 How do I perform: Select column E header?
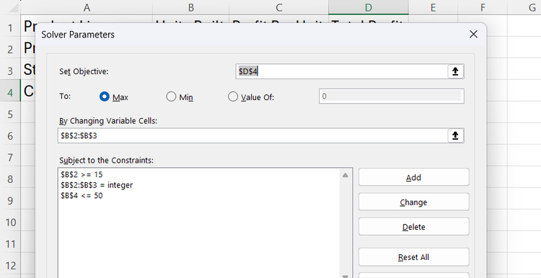tap(433, 8)
